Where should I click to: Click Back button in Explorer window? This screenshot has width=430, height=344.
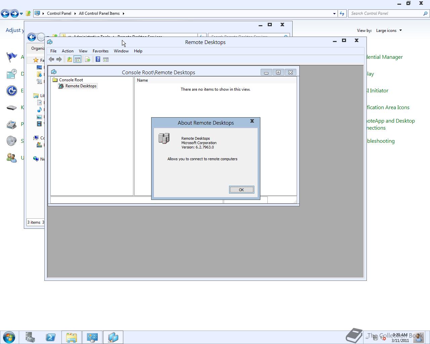tap(32, 37)
